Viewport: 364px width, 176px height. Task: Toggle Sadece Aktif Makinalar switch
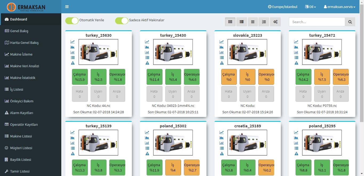pos(122,20)
